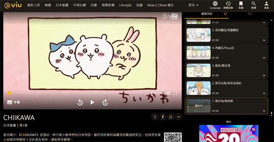Open 韓劇 menu
The height and width of the screenshot is (142, 274).
pos(48,5)
